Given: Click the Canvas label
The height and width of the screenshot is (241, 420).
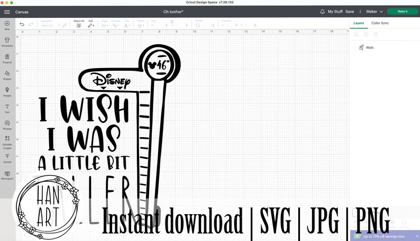Looking at the screenshot, I should 22,12.
